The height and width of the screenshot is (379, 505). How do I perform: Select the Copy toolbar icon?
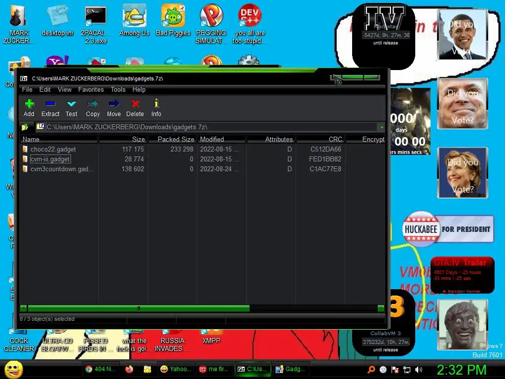click(x=93, y=108)
